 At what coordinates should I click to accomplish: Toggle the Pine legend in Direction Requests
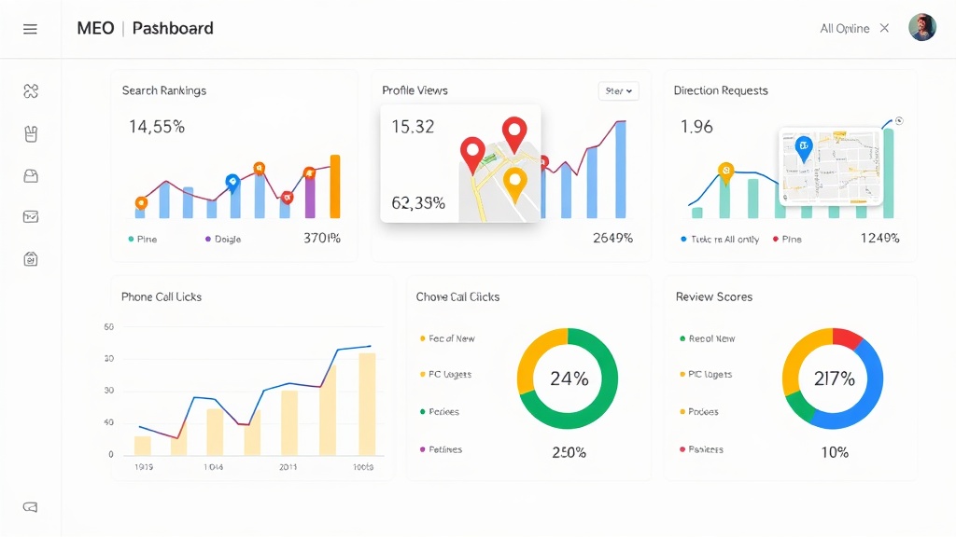click(785, 240)
